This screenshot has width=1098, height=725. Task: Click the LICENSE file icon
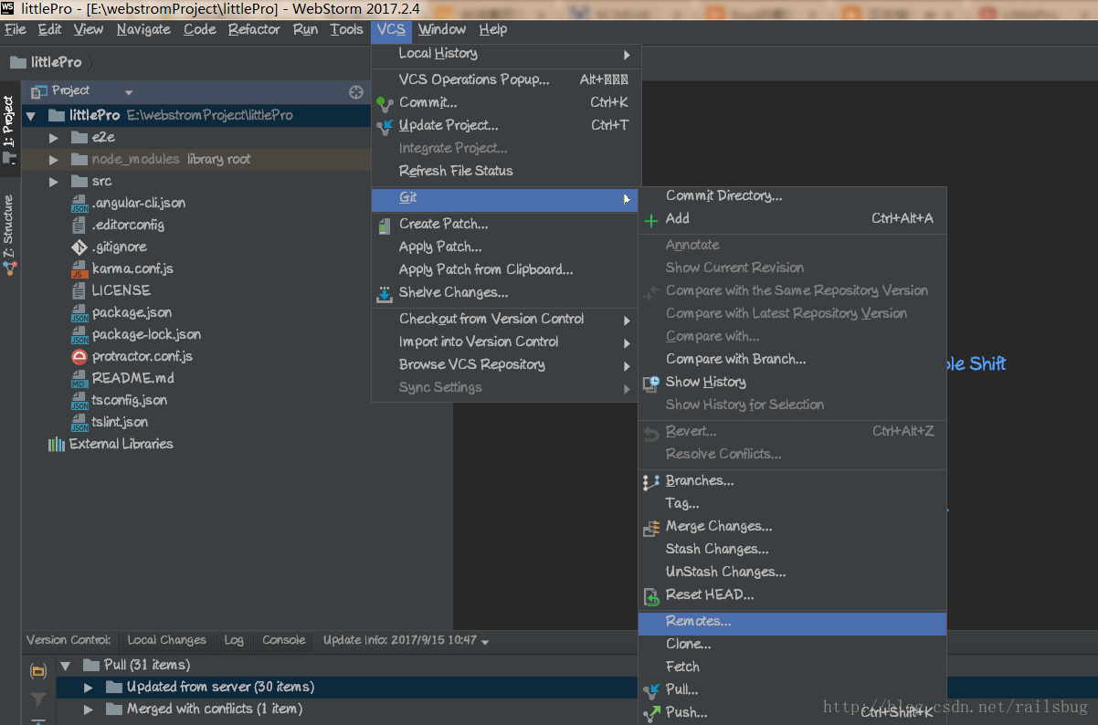click(x=79, y=290)
